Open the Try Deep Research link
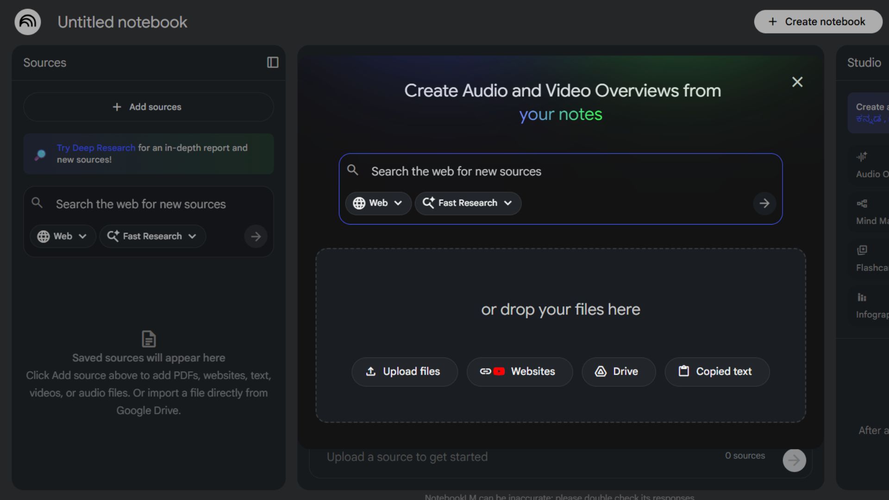Screen dimensions: 889x500 click(96, 148)
